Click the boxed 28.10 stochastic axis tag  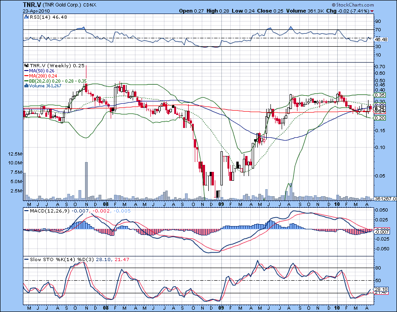point(382,290)
